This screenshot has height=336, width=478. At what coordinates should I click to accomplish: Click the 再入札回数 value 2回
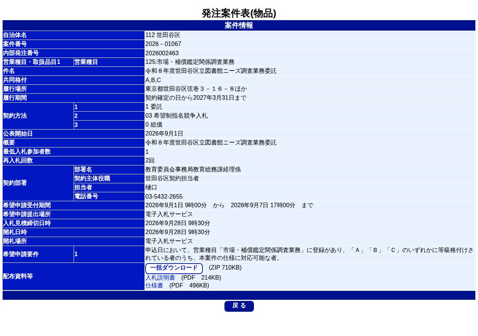[x=150, y=161]
